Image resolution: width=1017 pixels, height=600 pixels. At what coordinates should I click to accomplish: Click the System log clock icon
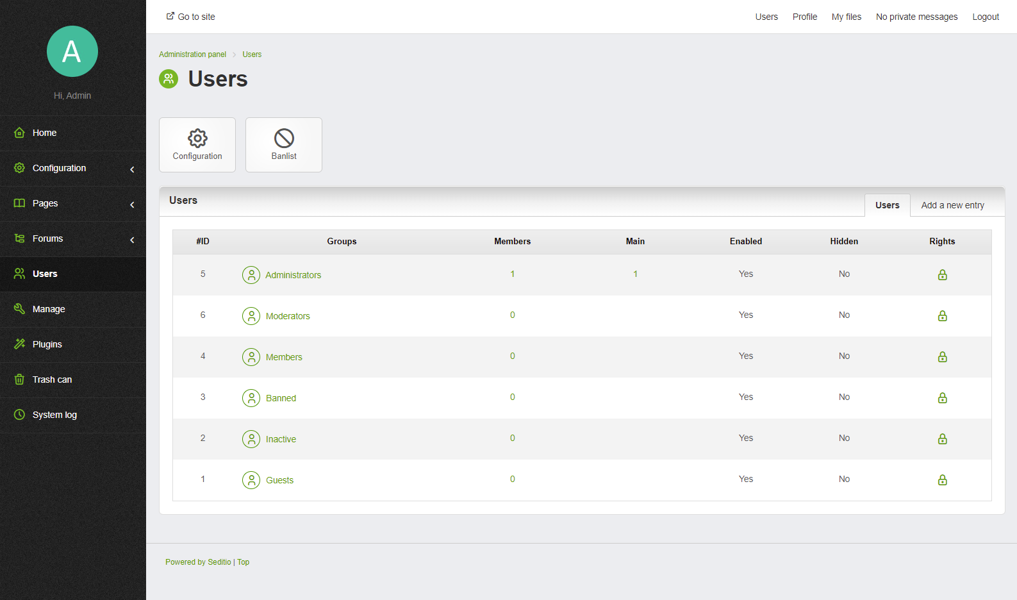[20, 415]
